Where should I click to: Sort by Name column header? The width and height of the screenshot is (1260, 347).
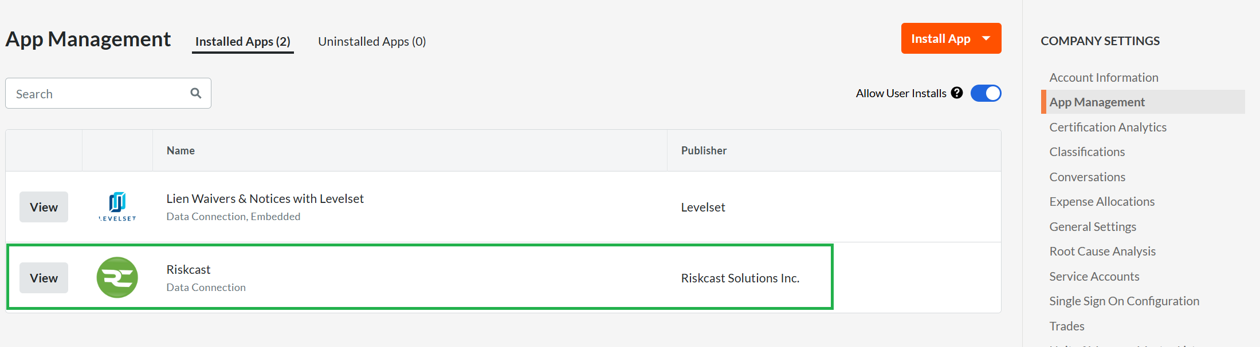click(x=180, y=150)
